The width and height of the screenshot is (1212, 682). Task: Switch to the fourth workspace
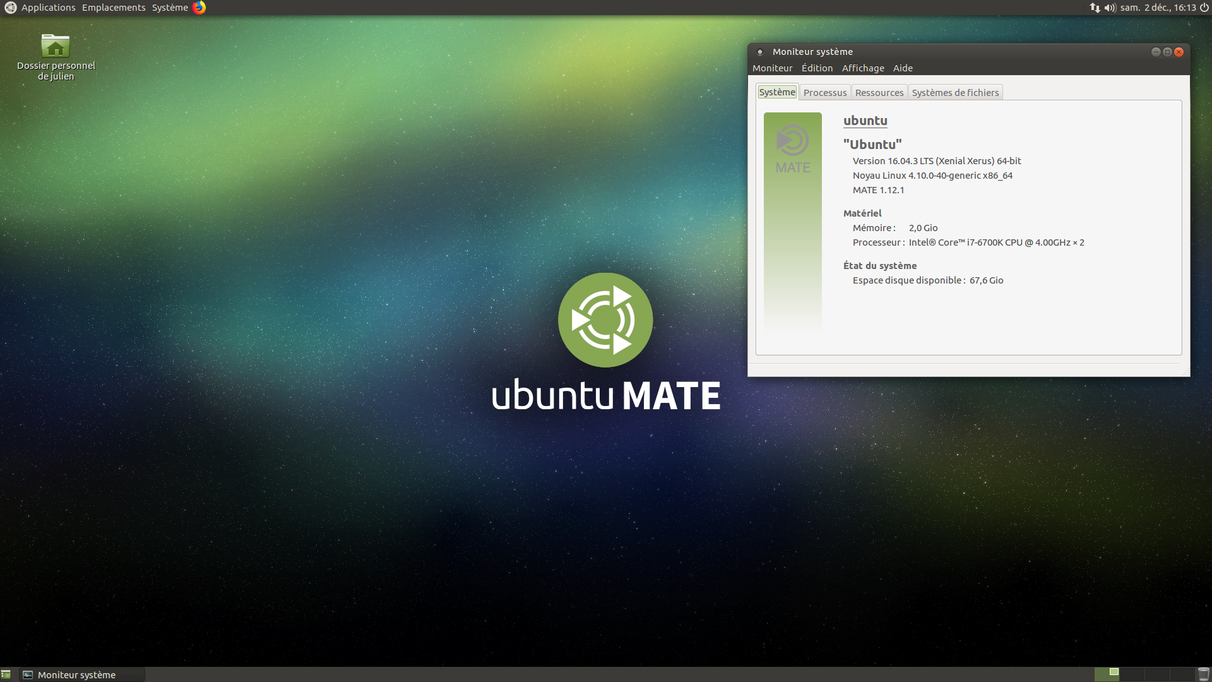point(1182,674)
